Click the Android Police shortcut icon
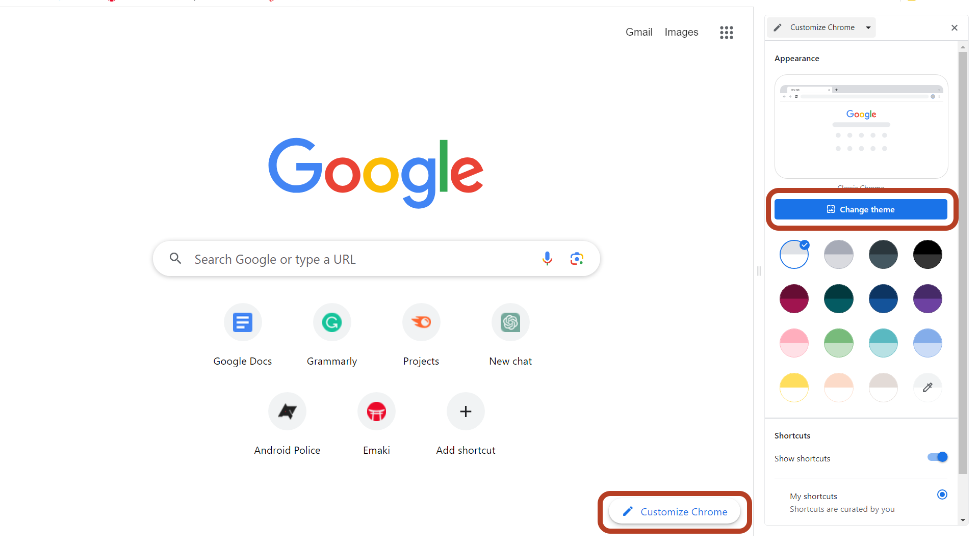The height and width of the screenshot is (550, 979). pyautogui.click(x=287, y=411)
